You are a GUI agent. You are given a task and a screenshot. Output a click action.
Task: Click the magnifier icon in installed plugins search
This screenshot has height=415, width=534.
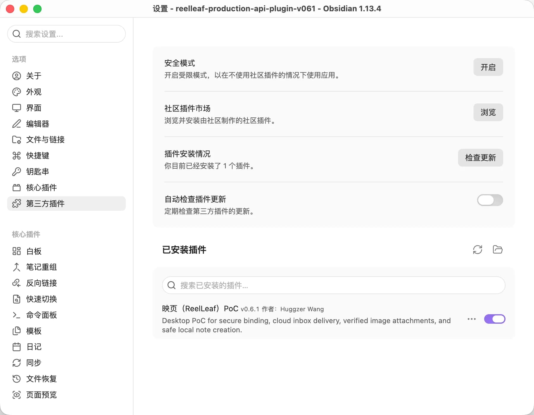tap(171, 285)
